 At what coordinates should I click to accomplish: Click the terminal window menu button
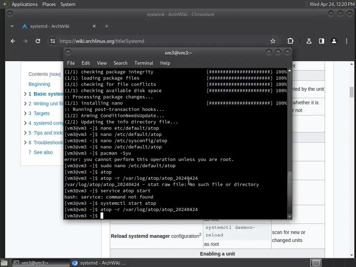68,52
